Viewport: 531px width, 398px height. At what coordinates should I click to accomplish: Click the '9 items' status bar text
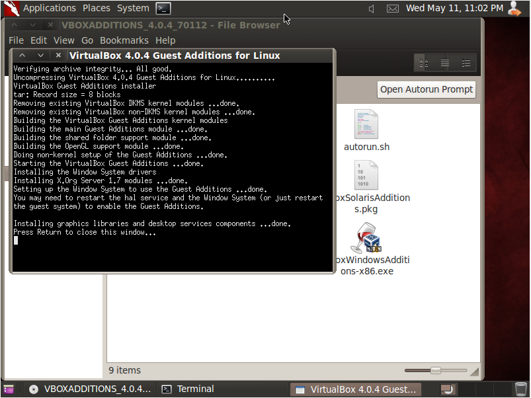coord(124,371)
